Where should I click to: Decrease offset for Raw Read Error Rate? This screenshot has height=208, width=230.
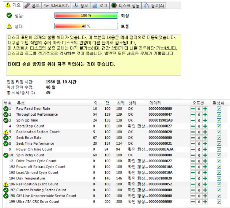tap(193, 109)
